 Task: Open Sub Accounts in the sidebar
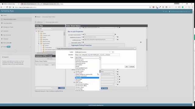pyautogui.click(x=7, y=35)
